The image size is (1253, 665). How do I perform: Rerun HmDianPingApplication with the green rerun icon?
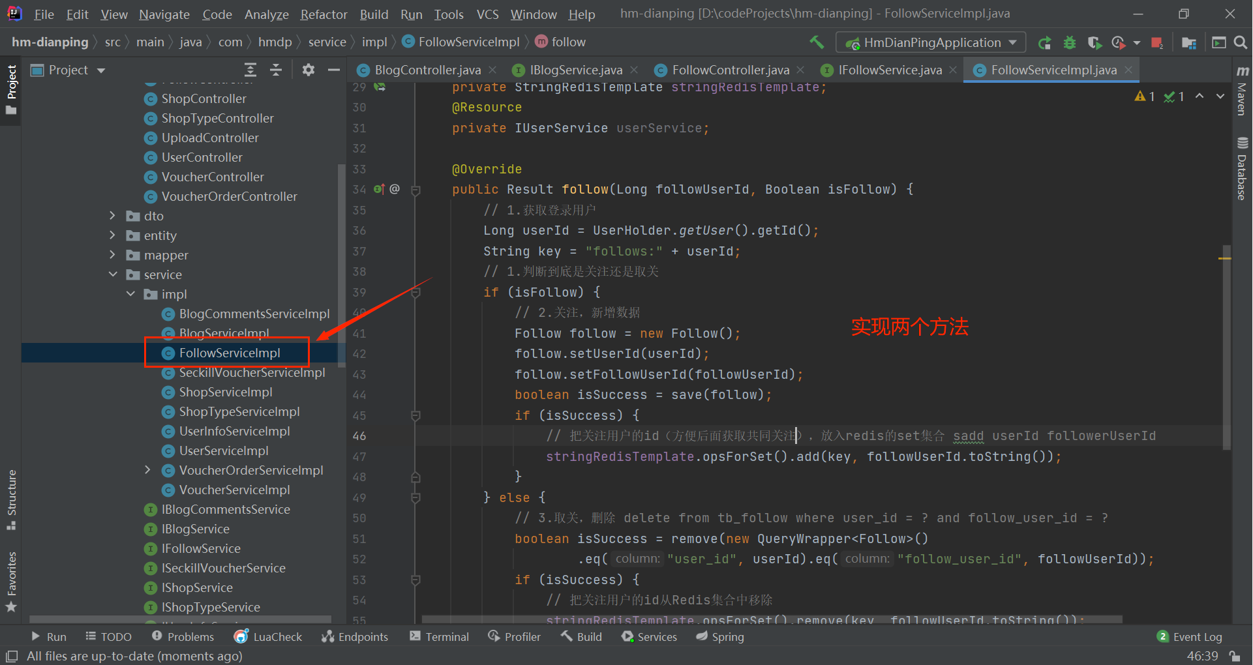(1045, 42)
